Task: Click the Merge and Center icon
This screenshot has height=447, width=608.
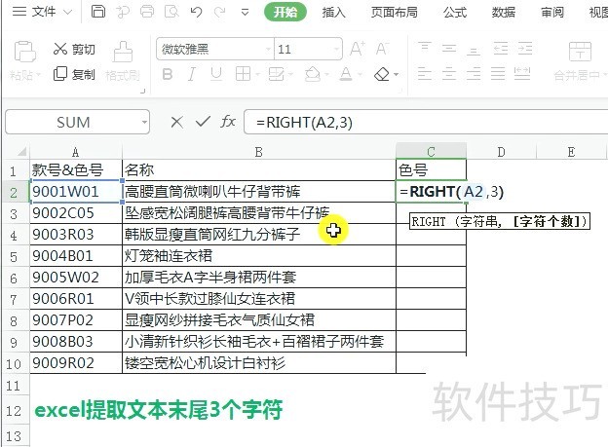Action: [x=580, y=52]
